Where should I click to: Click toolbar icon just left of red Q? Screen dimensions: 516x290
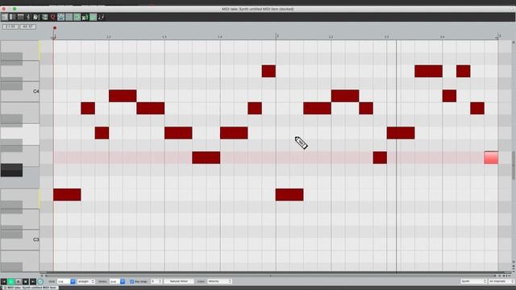click(45, 17)
